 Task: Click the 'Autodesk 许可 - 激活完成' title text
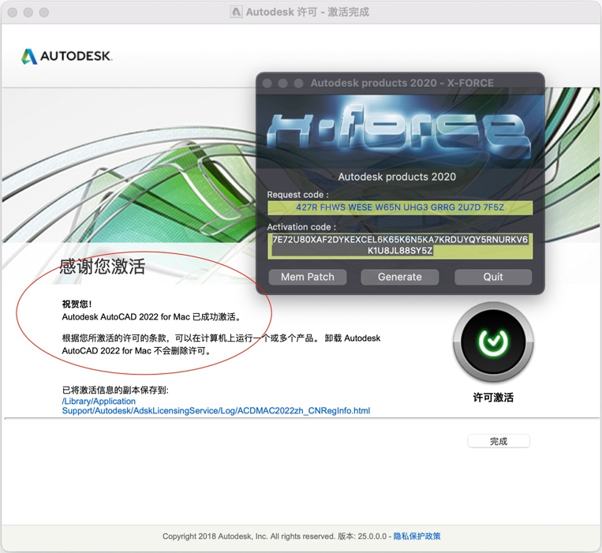pos(308,13)
